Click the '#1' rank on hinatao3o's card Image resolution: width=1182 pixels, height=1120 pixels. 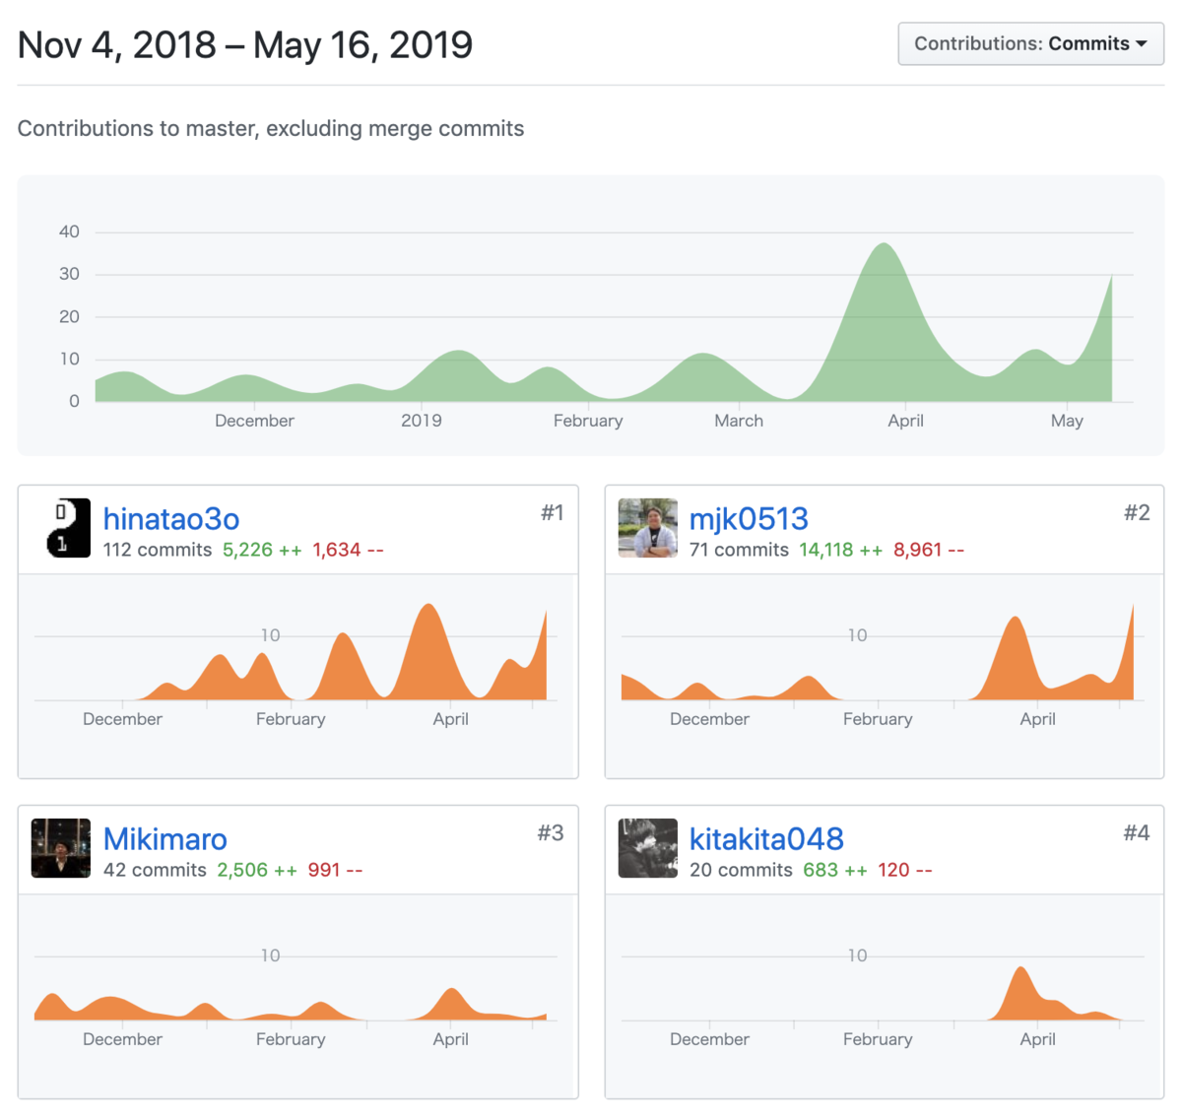553,512
